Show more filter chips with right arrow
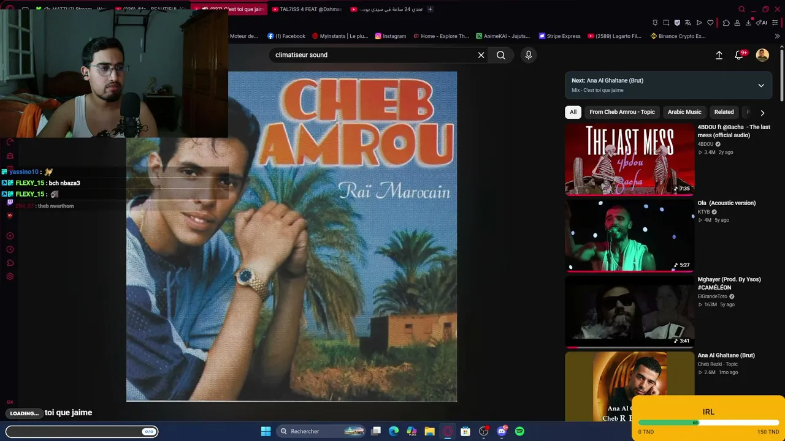 [x=762, y=113]
